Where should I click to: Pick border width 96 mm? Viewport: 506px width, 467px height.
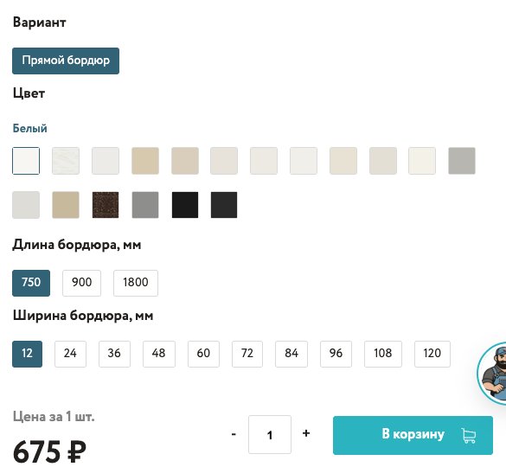[336, 354]
